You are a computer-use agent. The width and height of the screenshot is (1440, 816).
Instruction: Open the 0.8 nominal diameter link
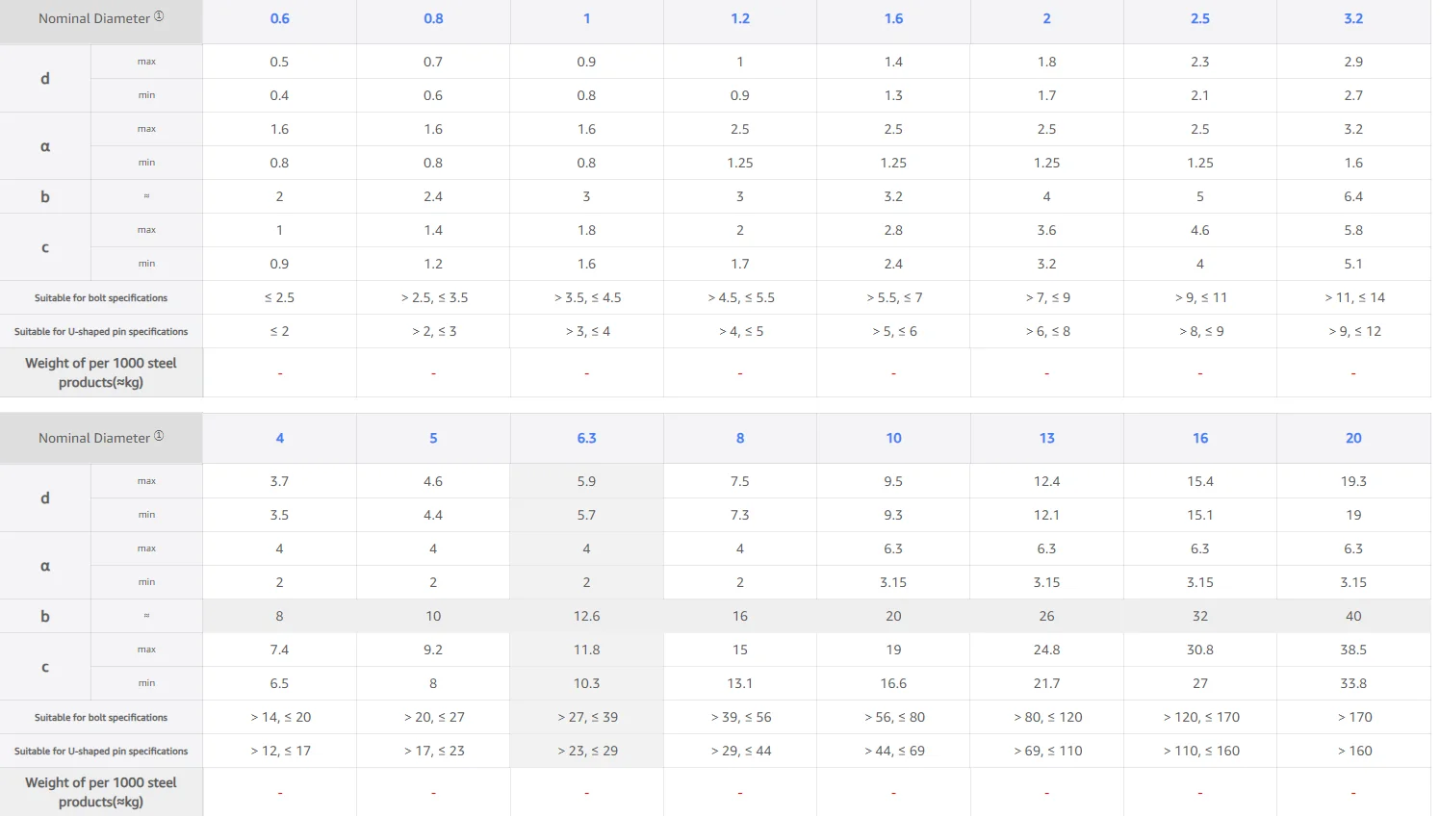coord(433,18)
